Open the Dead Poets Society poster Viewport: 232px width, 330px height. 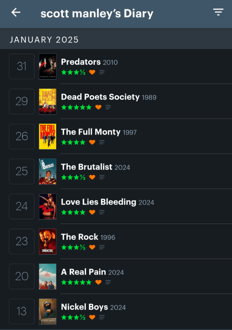pos(47,102)
